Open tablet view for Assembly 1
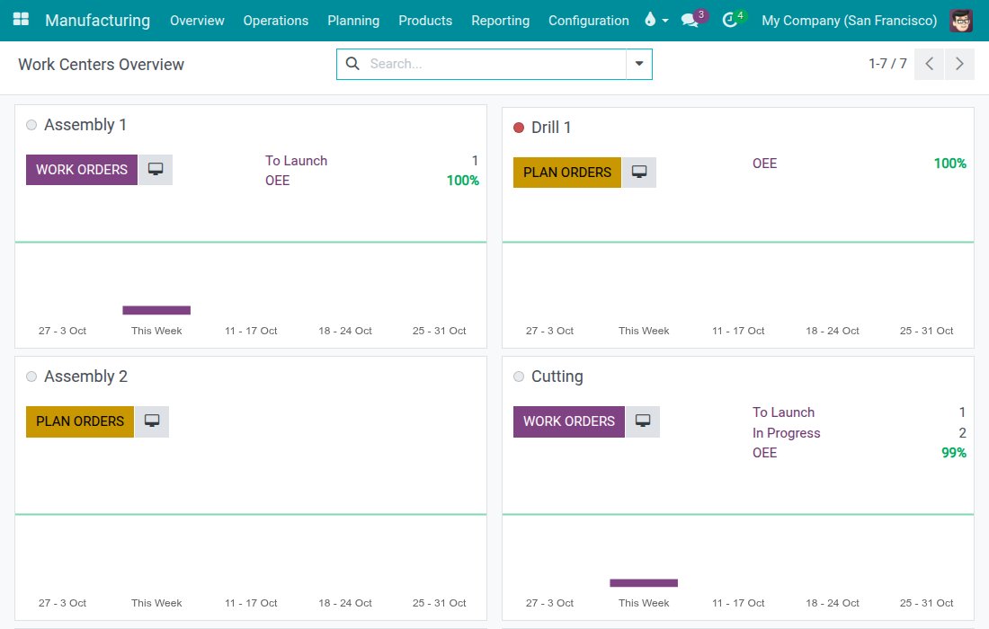989x629 pixels. coord(156,170)
